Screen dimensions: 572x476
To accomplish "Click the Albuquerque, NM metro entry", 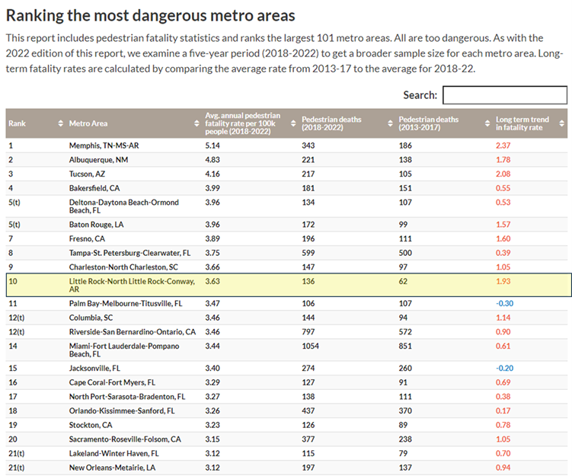I will pos(97,159).
